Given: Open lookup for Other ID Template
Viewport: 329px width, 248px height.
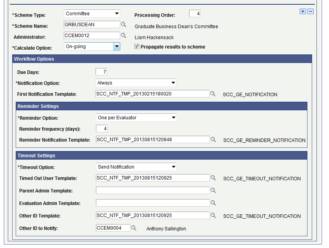Looking at the screenshot, I should click(x=213, y=215).
